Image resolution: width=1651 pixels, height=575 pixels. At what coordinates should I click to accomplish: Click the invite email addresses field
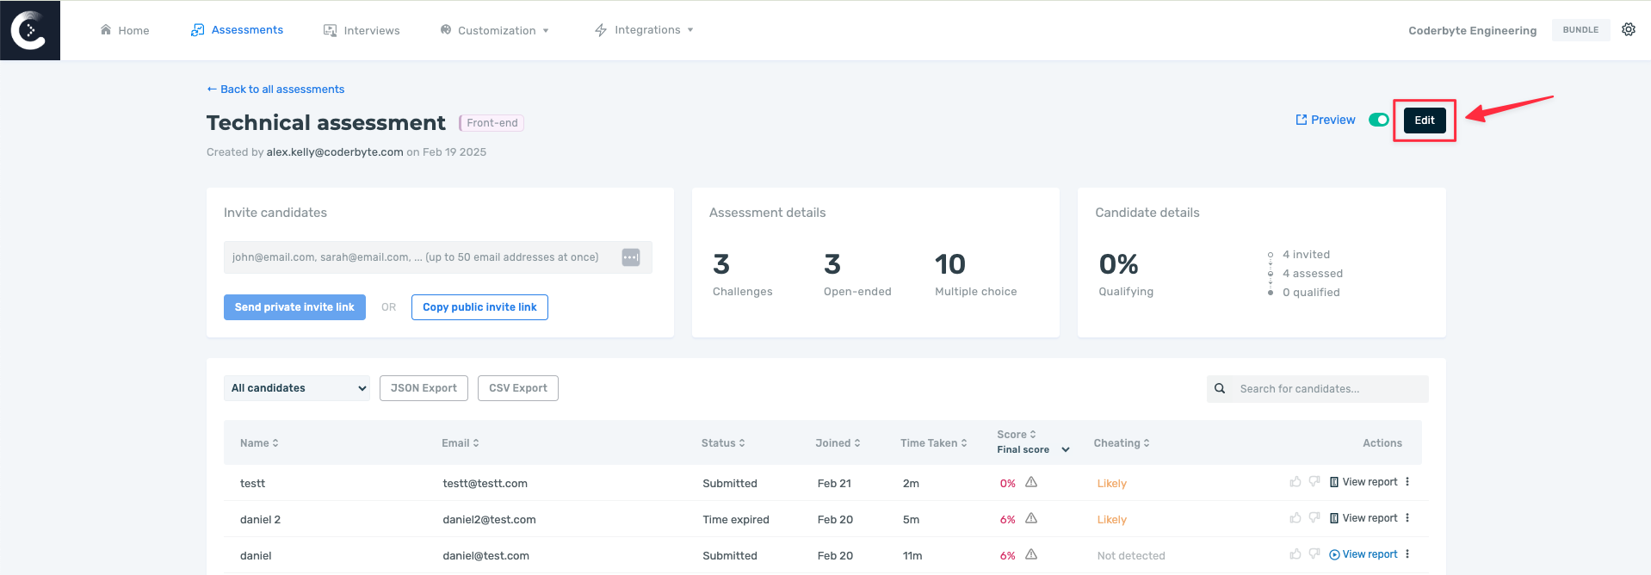pyautogui.click(x=417, y=257)
